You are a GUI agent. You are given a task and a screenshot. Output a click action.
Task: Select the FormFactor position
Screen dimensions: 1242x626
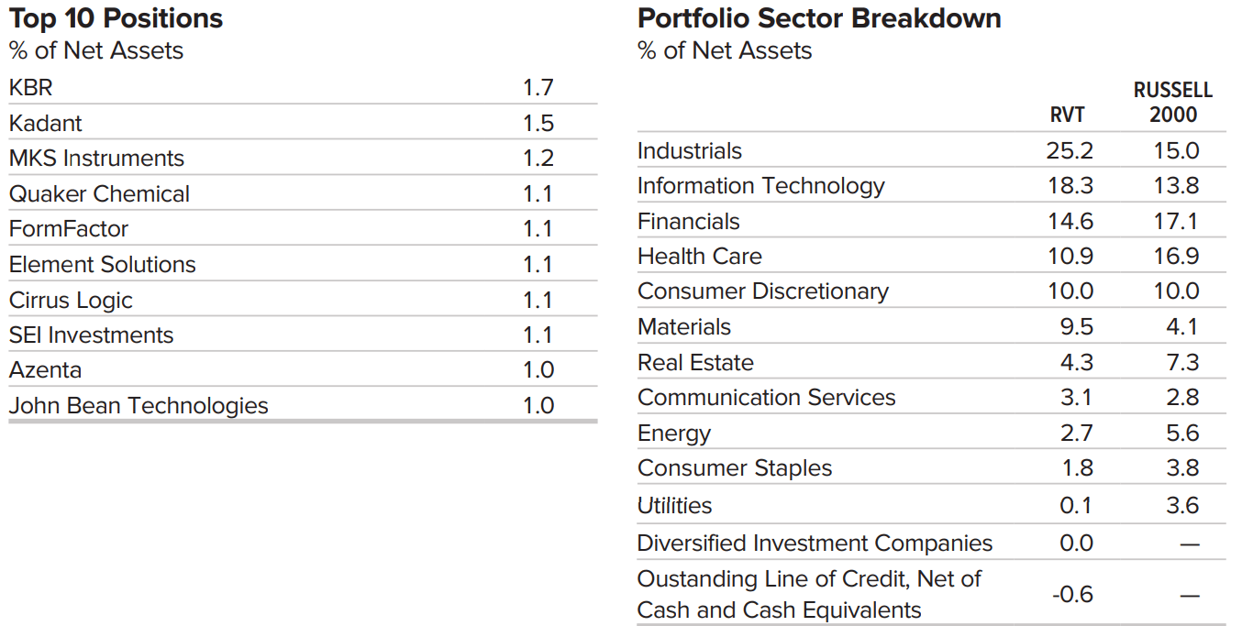(x=68, y=229)
